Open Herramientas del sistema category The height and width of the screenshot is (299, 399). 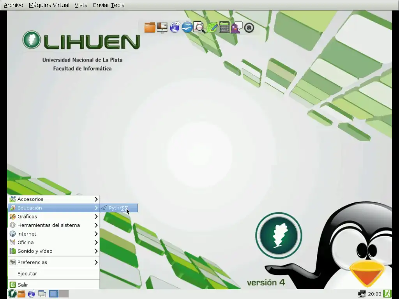pos(54,225)
